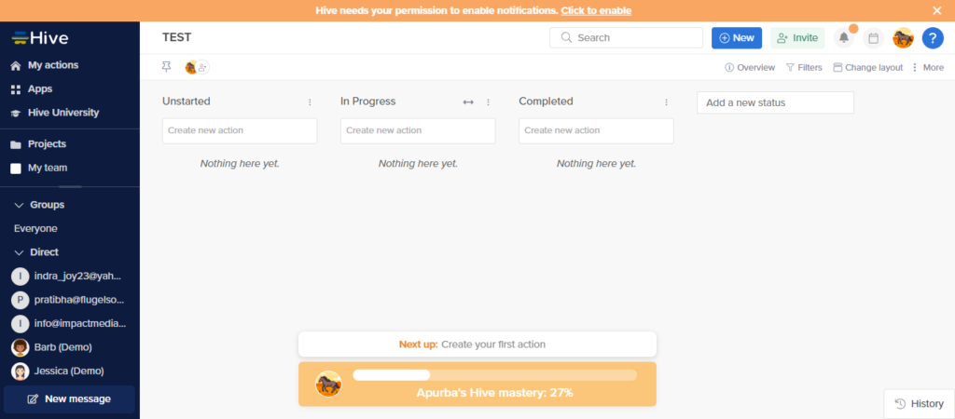Click the add member icon beside avatar

[202, 67]
